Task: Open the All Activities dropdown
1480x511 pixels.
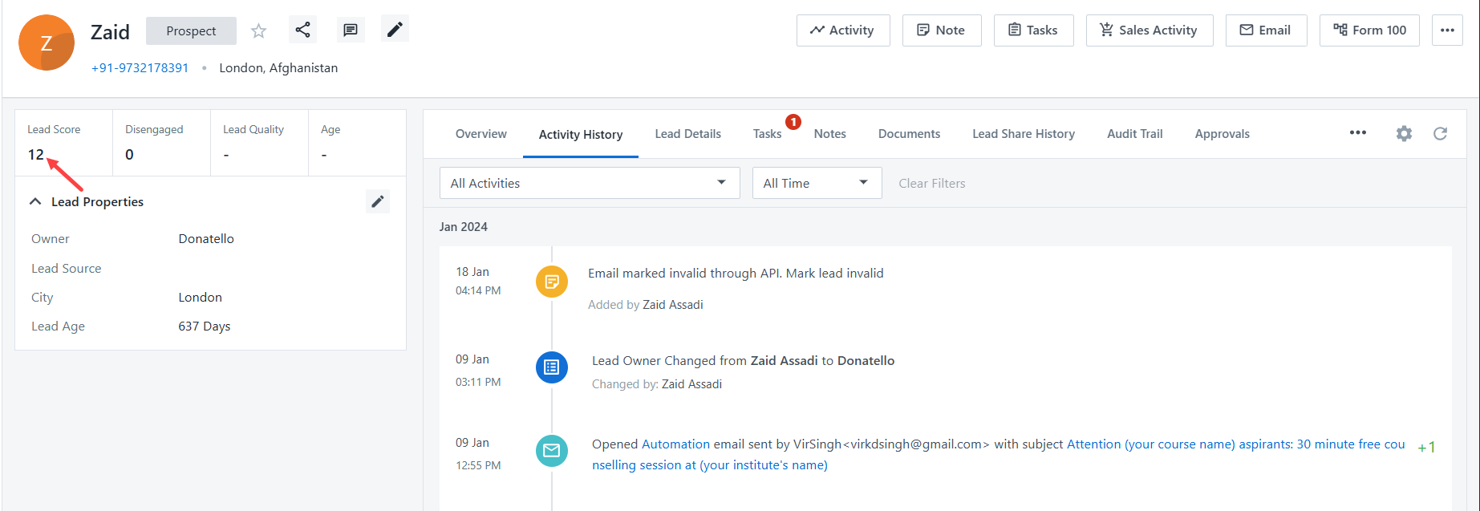Action: click(590, 183)
